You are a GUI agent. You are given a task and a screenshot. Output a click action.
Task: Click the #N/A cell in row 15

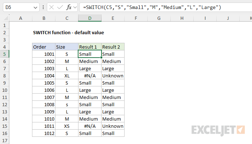(x=90, y=126)
